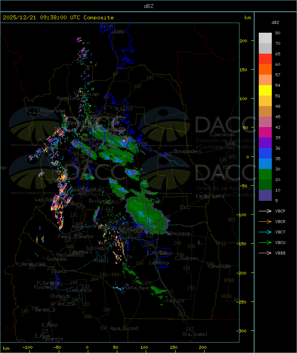This screenshot has width=297, height=353.
Task: Click the VBCU legend label
Action: (280, 243)
